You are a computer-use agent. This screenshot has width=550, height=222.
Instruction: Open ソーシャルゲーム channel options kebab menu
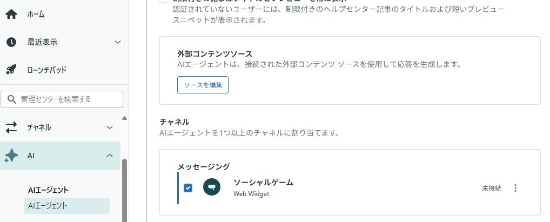(x=515, y=188)
